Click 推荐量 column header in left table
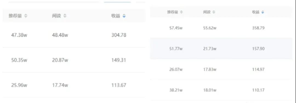The width and height of the screenshot is (296, 103). 15,16
